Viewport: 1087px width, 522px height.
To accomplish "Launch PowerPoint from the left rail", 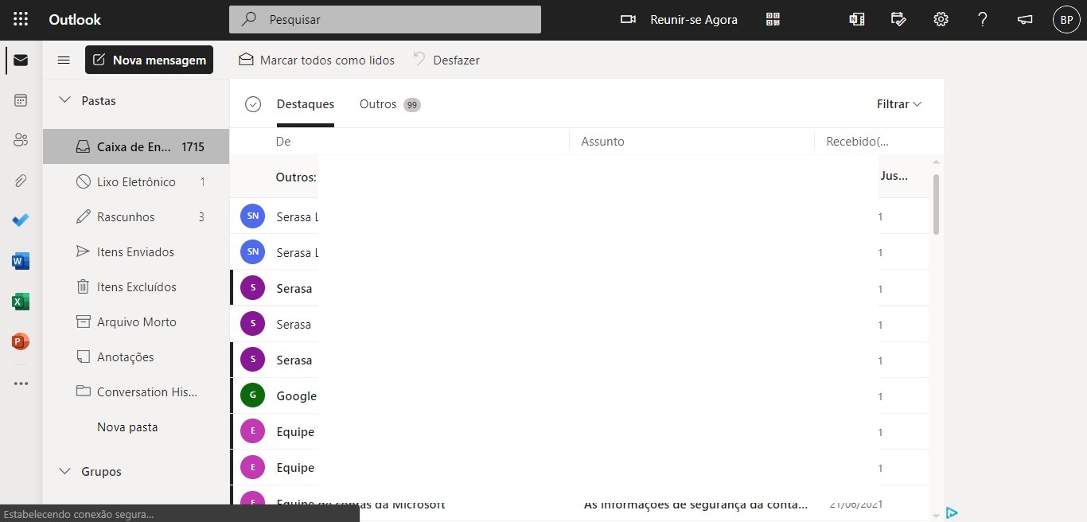I will point(21,341).
